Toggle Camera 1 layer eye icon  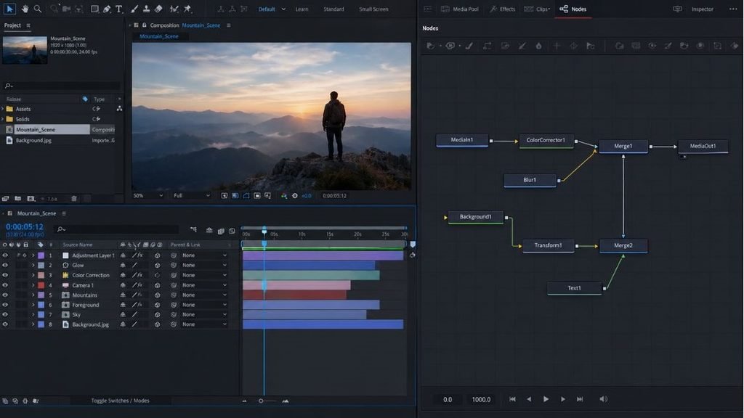[5, 285]
